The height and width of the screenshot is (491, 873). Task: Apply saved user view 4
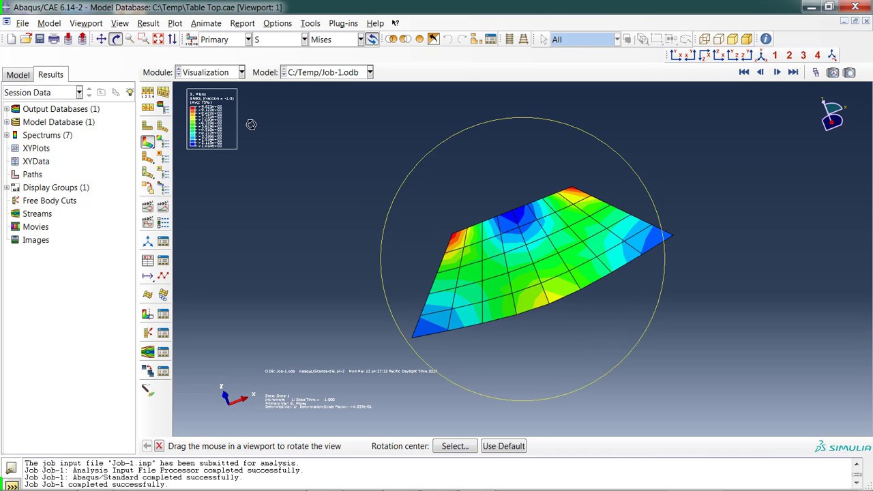coord(818,55)
